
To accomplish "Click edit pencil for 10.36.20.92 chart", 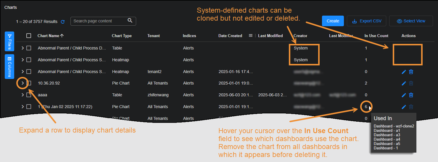I will 404,83.
